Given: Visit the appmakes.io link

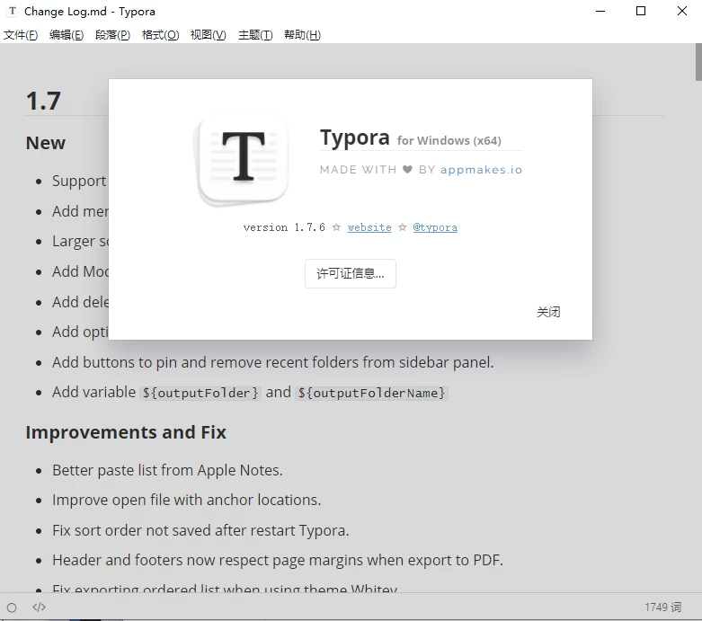Looking at the screenshot, I should 481,170.
